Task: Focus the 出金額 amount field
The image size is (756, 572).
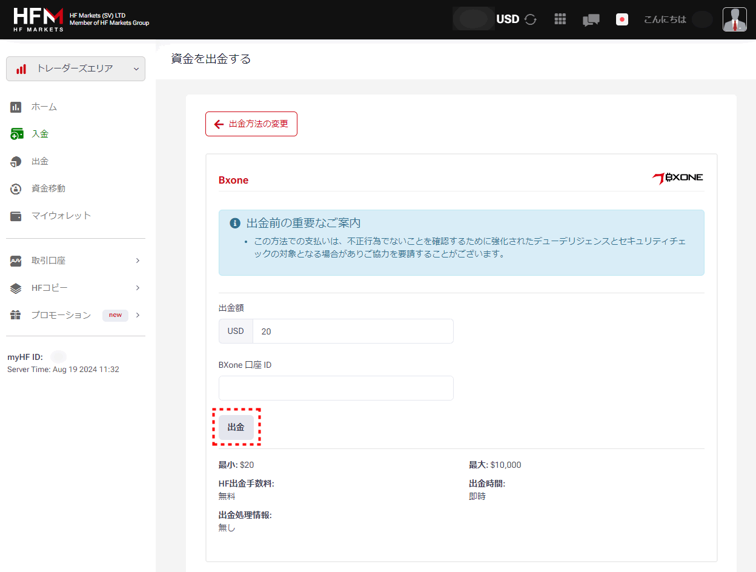Action: [x=353, y=331]
